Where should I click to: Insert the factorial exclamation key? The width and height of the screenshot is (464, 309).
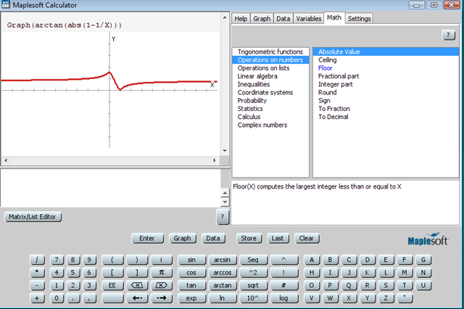coord(283,273)
